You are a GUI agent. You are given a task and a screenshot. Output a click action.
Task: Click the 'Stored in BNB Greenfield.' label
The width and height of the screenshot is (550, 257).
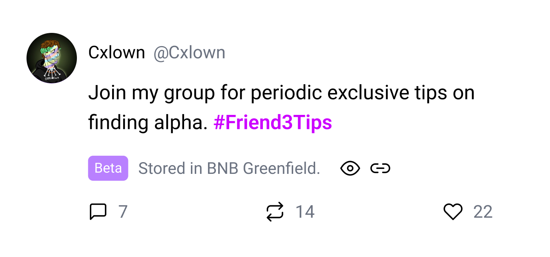229,168
